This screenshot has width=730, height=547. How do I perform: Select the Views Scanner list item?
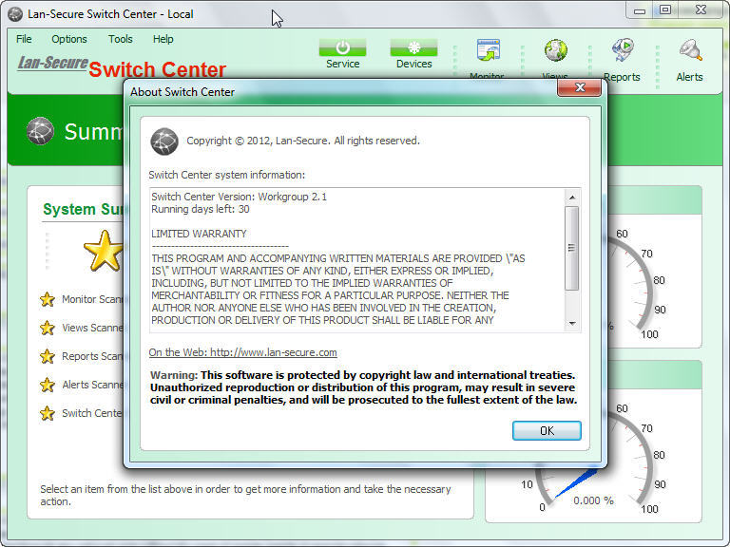(x=92, y=328)
